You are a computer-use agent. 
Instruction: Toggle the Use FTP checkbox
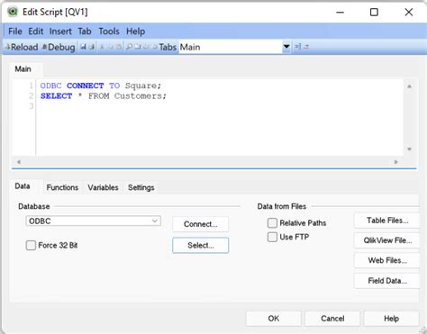point(272,237)
